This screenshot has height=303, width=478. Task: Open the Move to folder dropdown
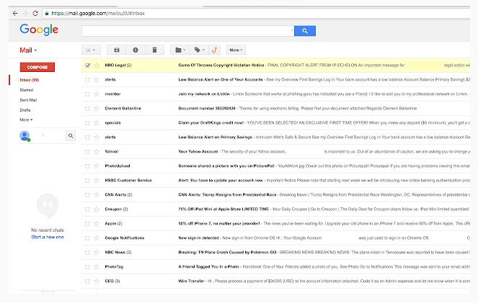pos(180,50)
